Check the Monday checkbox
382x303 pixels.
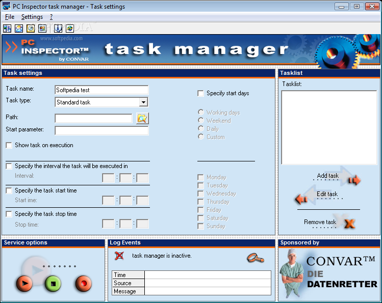[x=200, y=177]
